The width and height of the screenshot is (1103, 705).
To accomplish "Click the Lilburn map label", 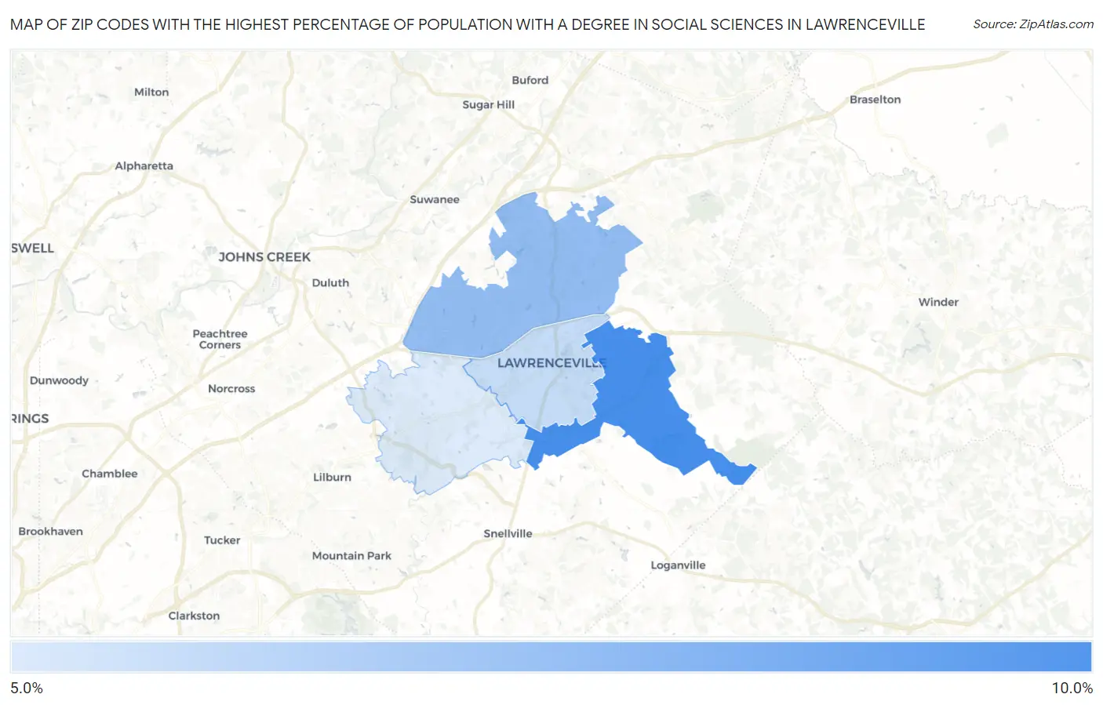I will coord(333,477).
